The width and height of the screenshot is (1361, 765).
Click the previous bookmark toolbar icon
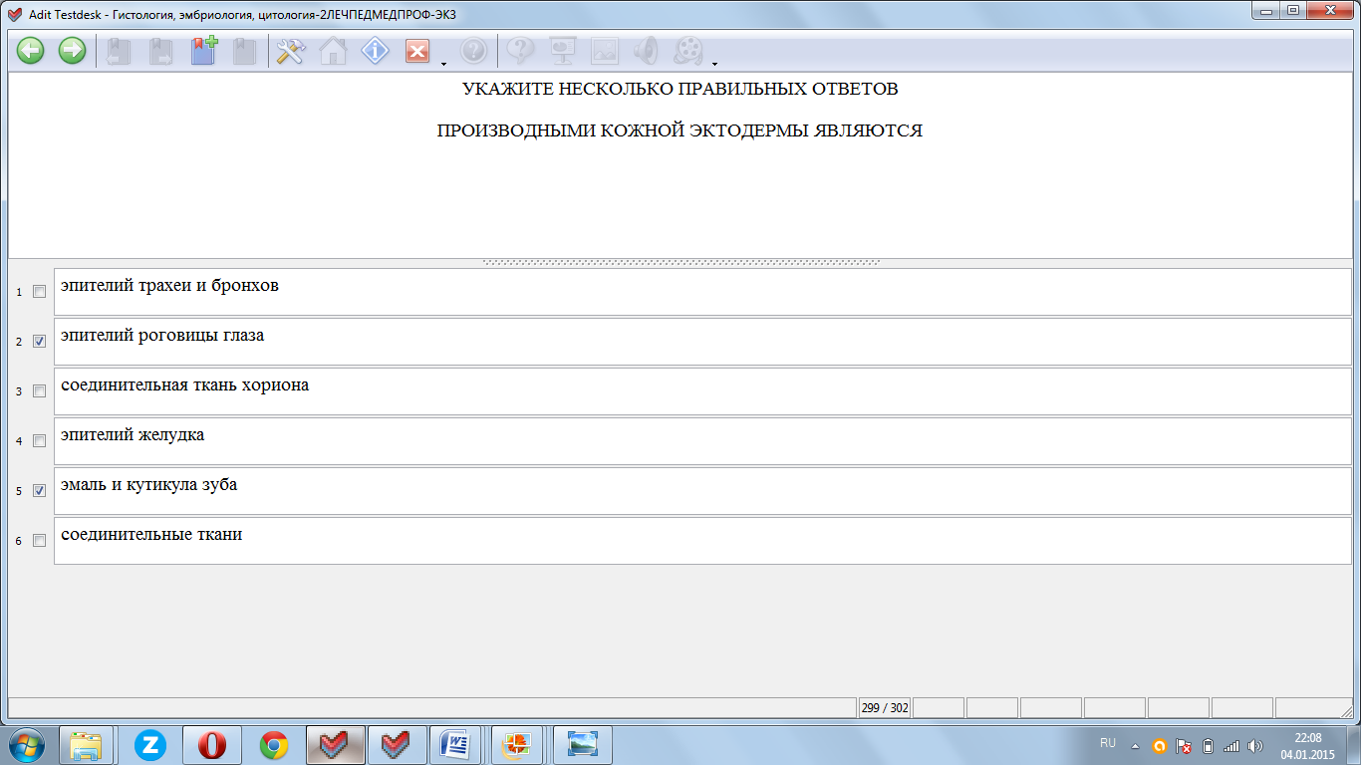pyautogui.click(x=120, y=51)
